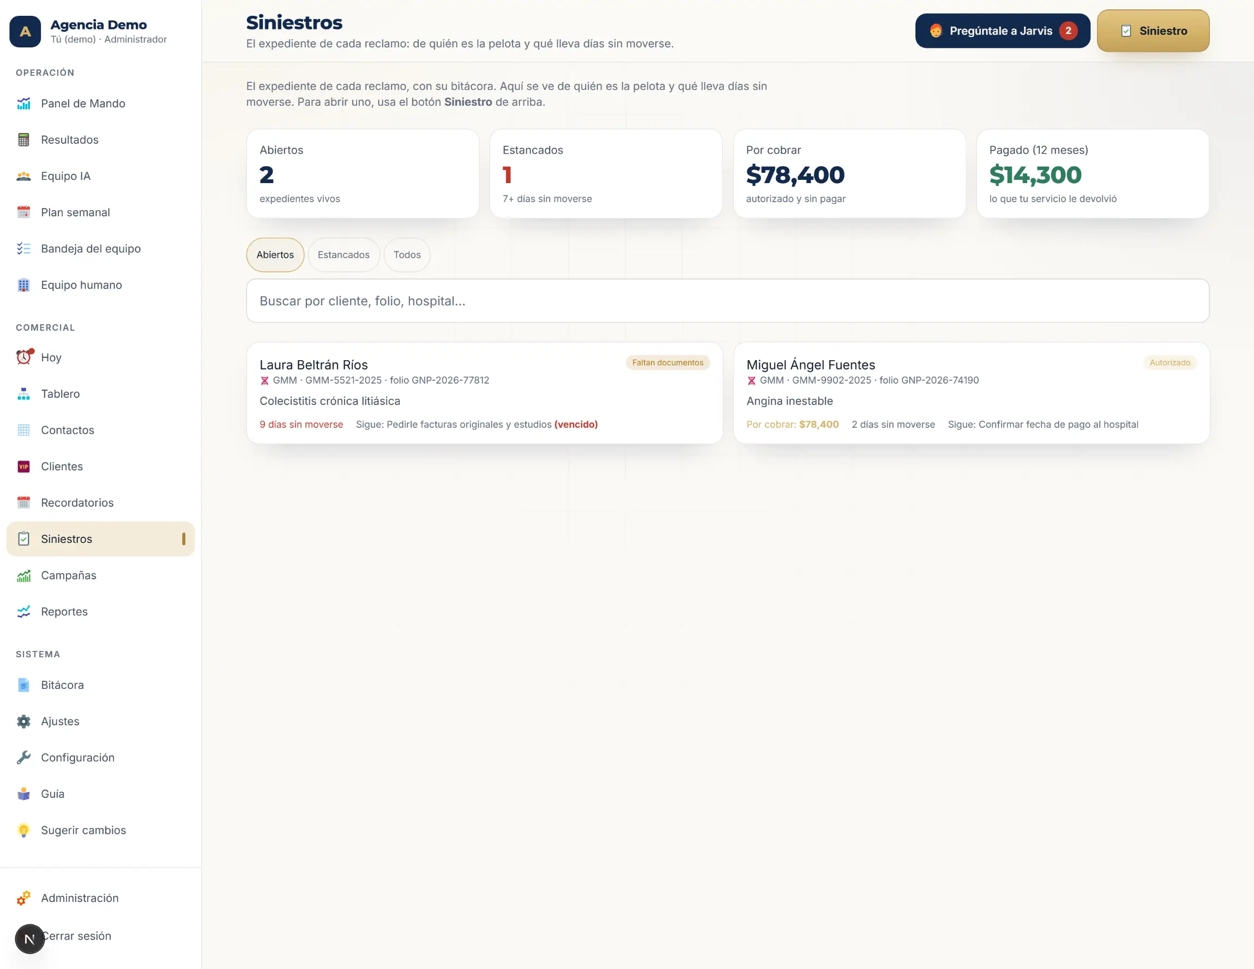This screenshot has width=1254, height=969.
Task: Click the gold Siniestro button
Action: 1153,31
